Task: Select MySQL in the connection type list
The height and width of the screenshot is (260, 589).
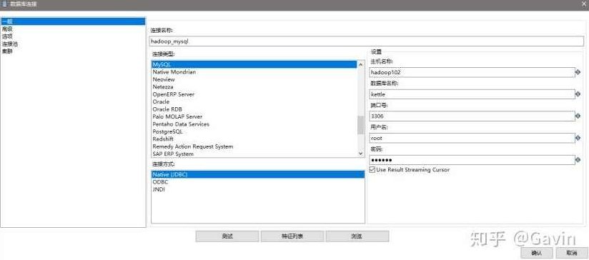Action: point(254,64)
